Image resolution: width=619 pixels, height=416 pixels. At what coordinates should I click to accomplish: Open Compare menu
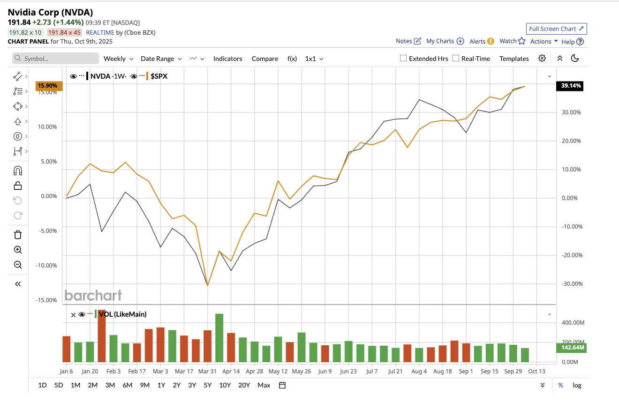pyautogui.click(x=265, y=59)
